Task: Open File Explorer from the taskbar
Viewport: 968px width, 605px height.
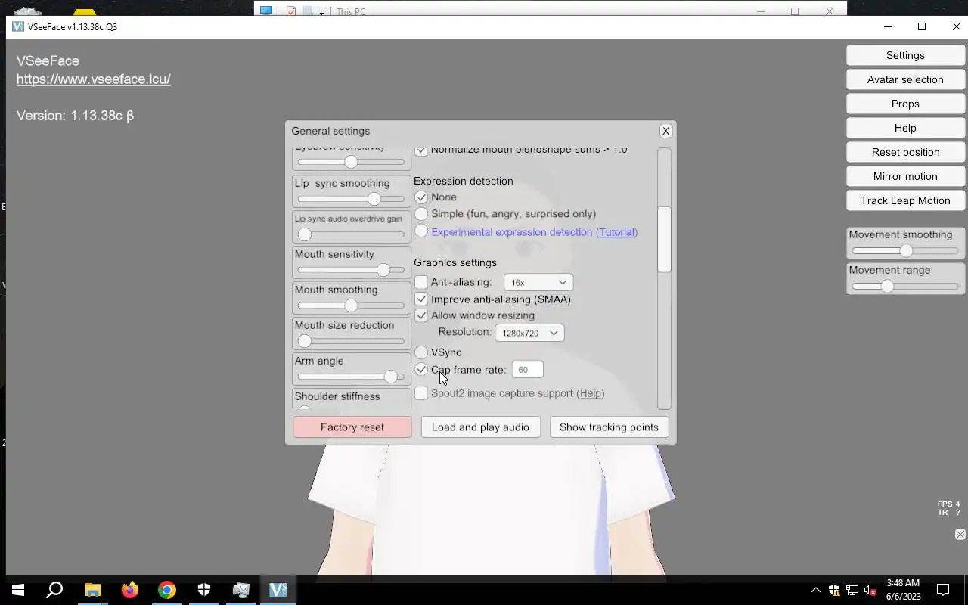Action: click(92, 590)
